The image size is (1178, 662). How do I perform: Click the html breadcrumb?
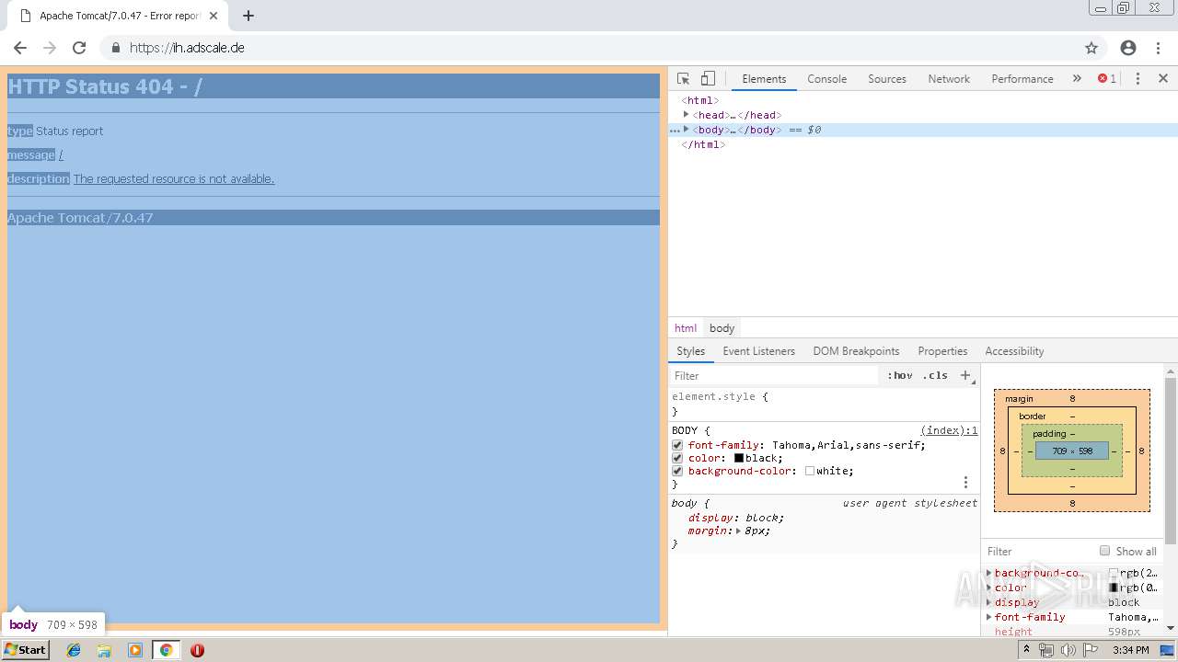(686, 328)
